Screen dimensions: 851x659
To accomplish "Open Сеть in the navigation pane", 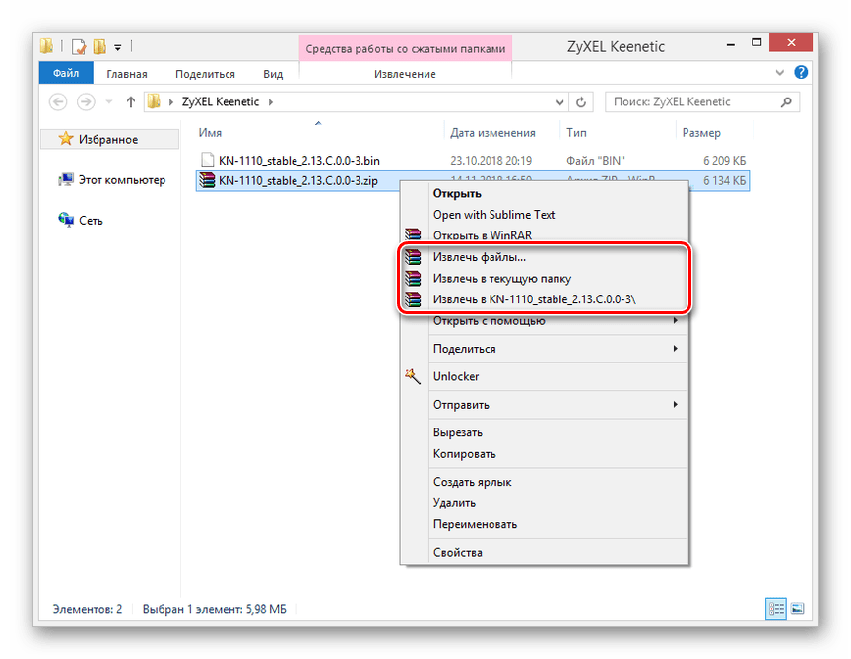I will 90,221.
